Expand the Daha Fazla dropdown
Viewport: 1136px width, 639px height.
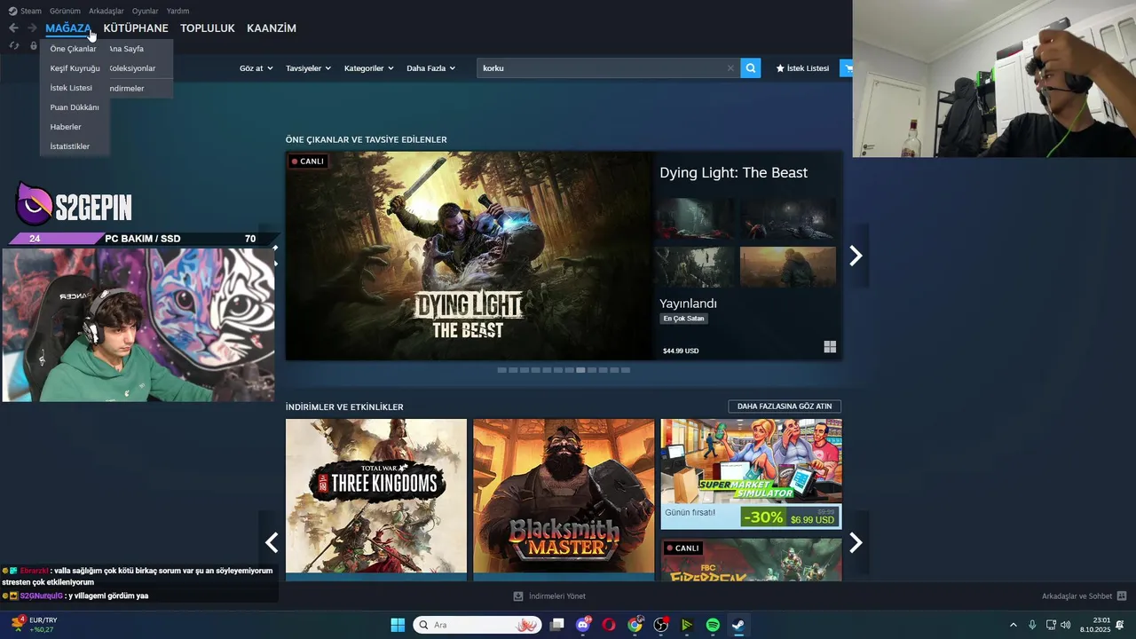pos(430,68)
